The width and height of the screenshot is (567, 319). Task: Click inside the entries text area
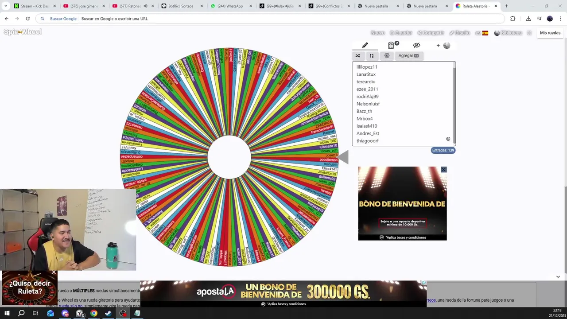[x=403, y=103]
